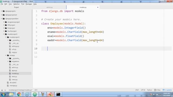This screenshot has width=173, height=97.
Task: Click the db.sqlite3 file icon
Action: 8,82
